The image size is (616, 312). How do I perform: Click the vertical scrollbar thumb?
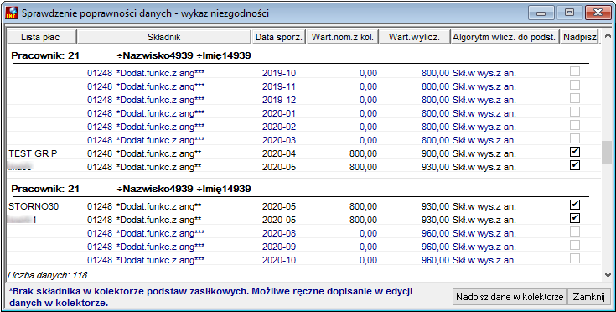tap(607, 152)
